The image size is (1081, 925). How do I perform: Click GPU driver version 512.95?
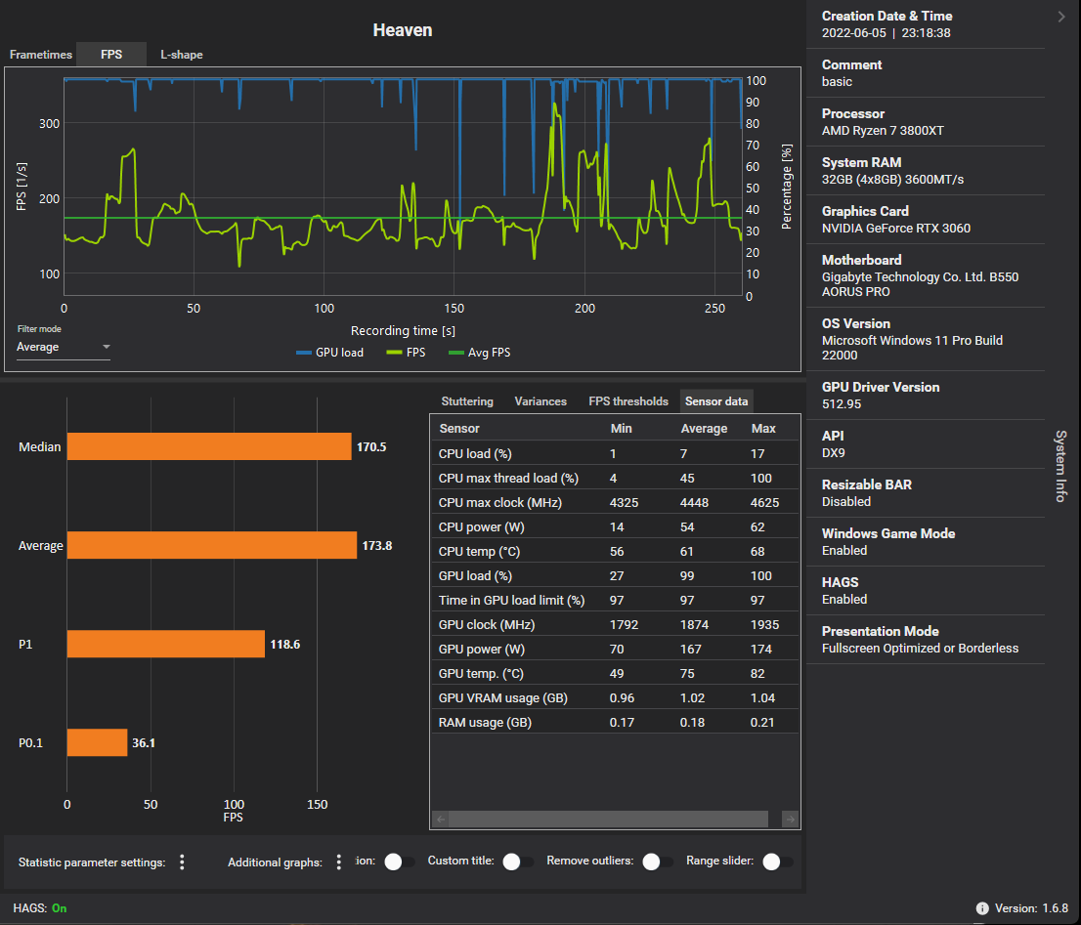(x=842, y=403)
